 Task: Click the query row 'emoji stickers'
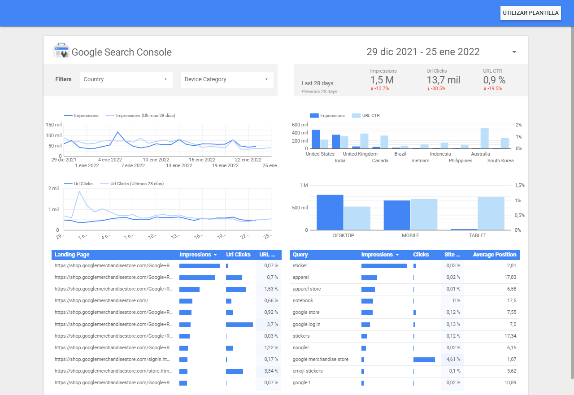[x=404, y=371]
